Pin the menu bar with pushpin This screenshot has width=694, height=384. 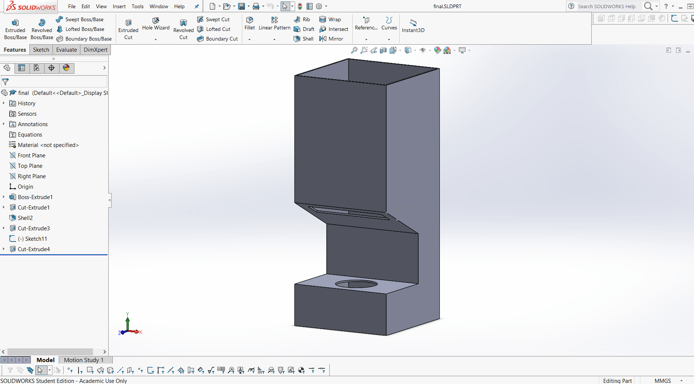pos(197,6)
